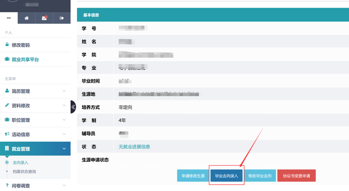Click radio bullet beside 去向录入
The width and height of the screenshot is (349, 191).
click(x=7, y=162)
